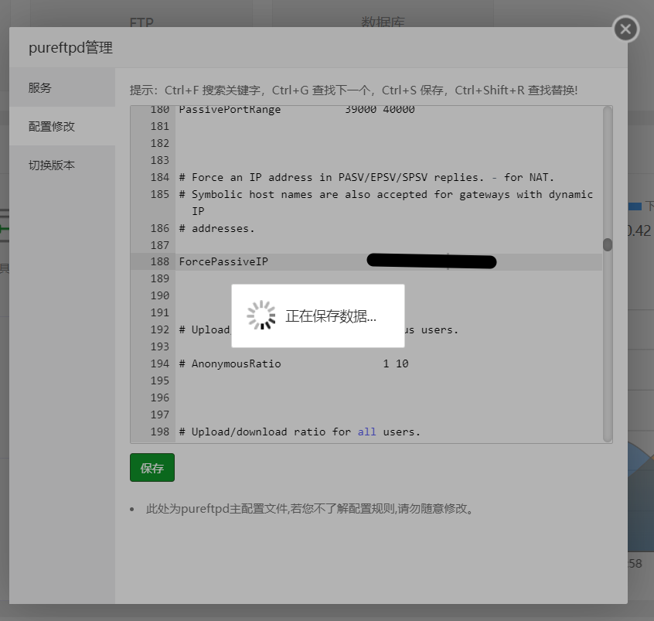Screen dimensions: 654x621
Task: Click the 正在保存数据 loading spinner icon
Action: (261, 315)
